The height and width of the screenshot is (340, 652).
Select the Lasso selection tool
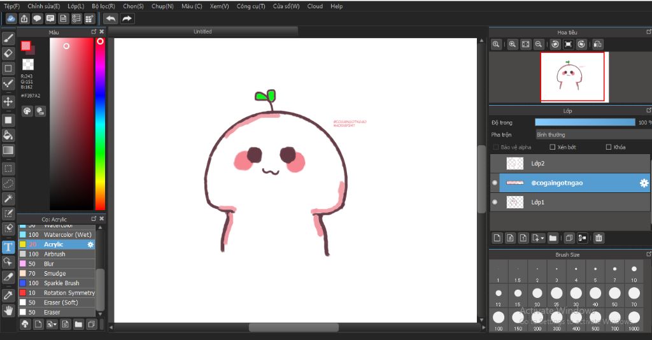[x=8, y=183]
